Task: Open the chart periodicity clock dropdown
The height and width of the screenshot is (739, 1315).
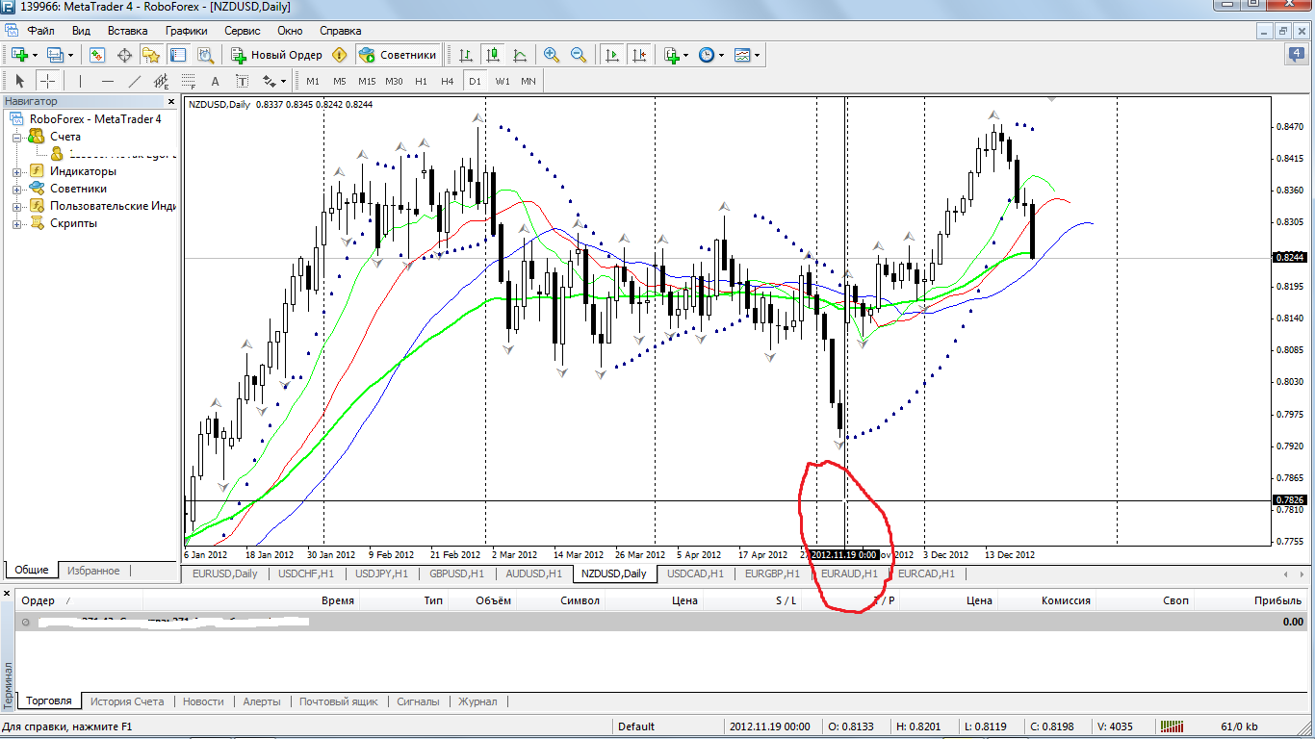Action: (x=710, y=55)
